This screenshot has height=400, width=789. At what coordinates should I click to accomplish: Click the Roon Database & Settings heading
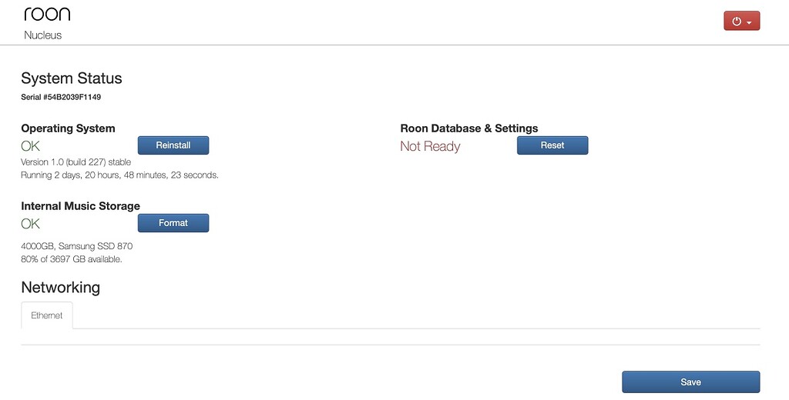[x=469, y=128]
